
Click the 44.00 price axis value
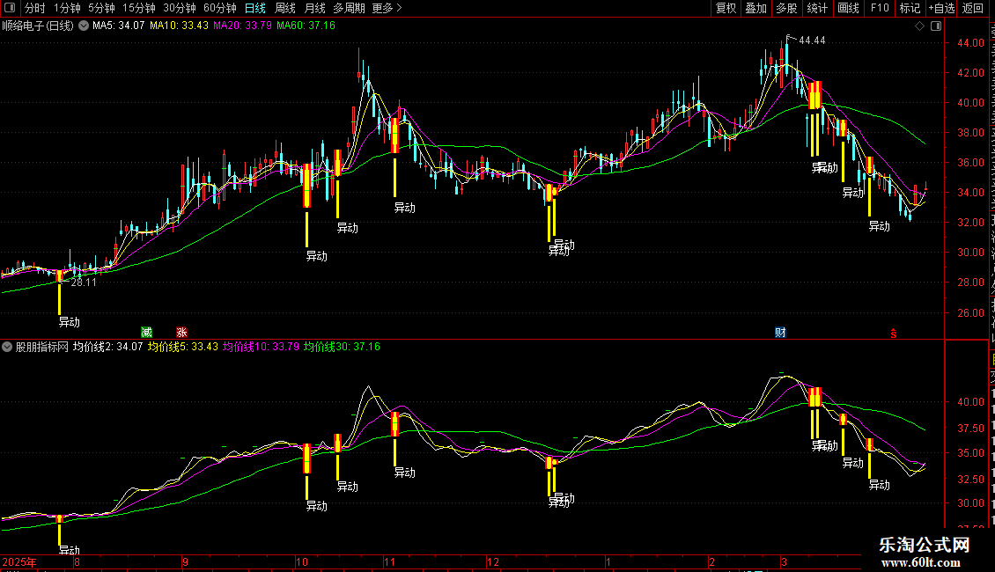pyautogui.click(x=971, y=43)
